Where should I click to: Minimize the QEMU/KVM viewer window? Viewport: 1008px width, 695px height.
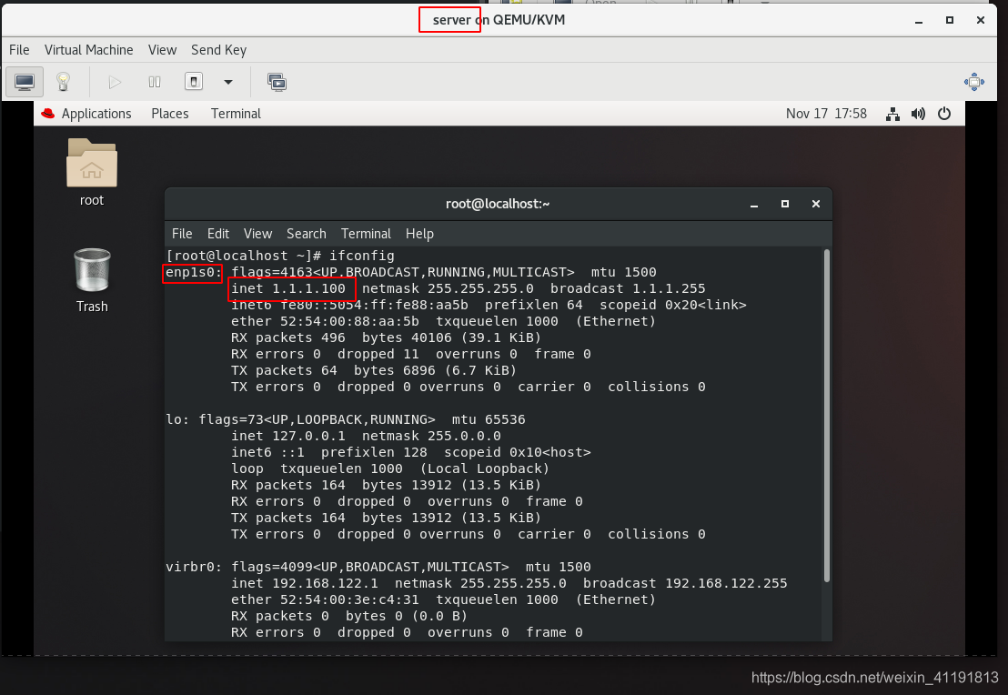click(919, 20)
